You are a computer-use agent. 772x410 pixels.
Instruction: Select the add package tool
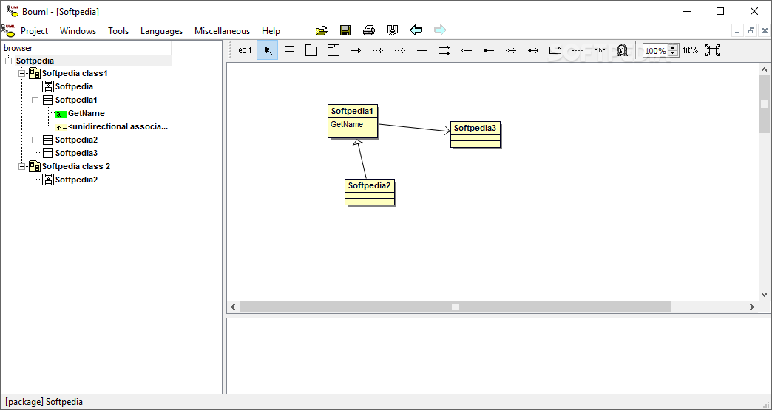(311, 50)
